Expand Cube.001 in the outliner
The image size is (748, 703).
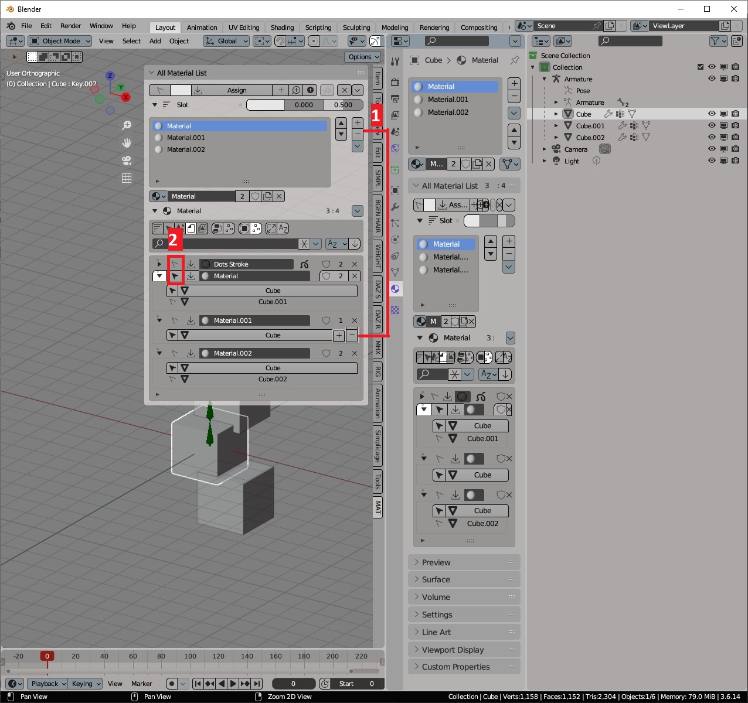(x=556, y=125)
